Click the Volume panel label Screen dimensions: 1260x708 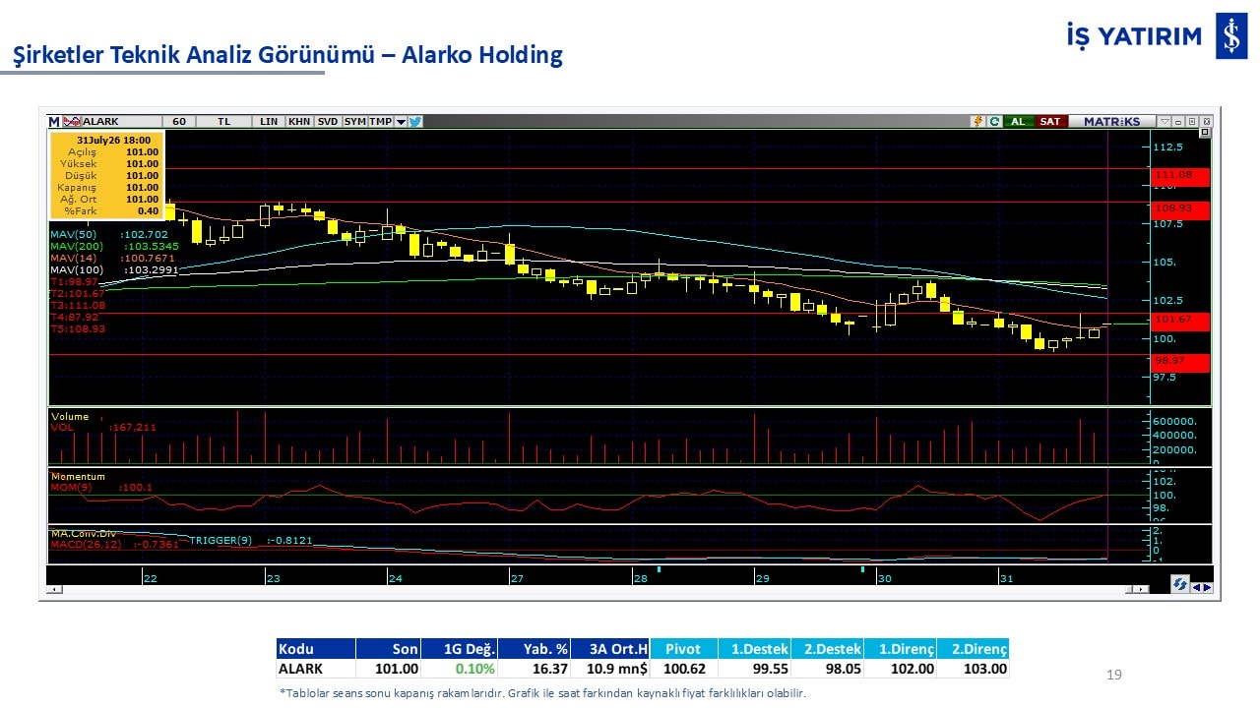[70, 417]
